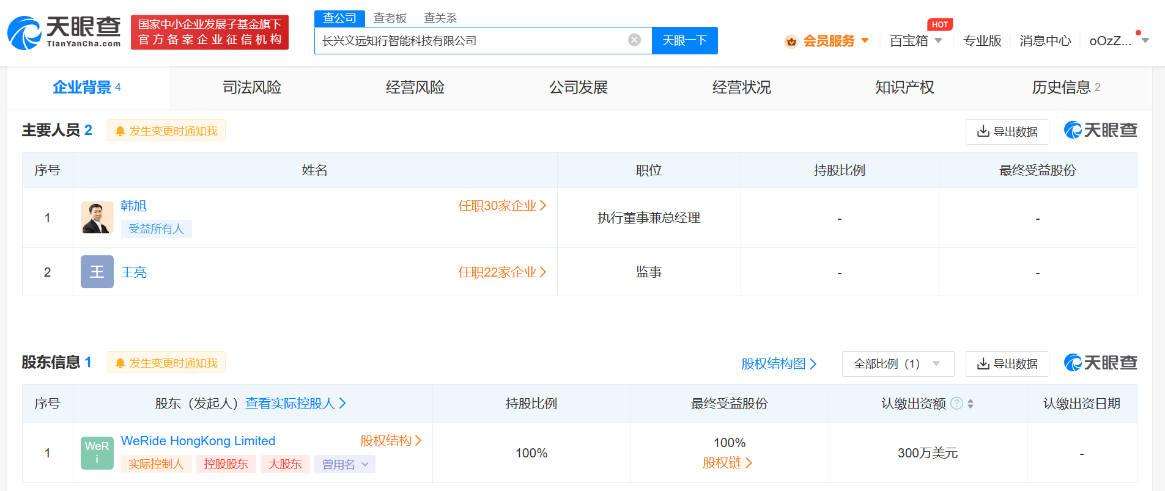Open the 王 avatar for 王亮
Image resolution: width=1165 pixels, height=491 pixels.
pos(97,272)
